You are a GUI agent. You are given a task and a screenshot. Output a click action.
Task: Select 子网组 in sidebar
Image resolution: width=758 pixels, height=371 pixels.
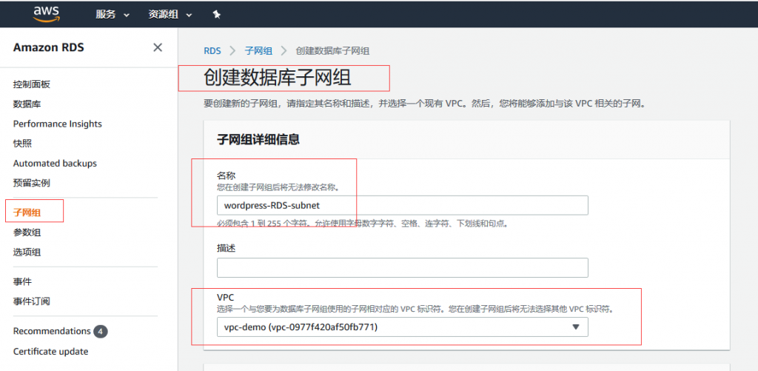[x=27, y=212]
